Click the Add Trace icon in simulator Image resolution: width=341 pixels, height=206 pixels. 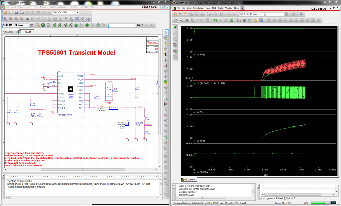pyautogui.click(x=239, y=20)
